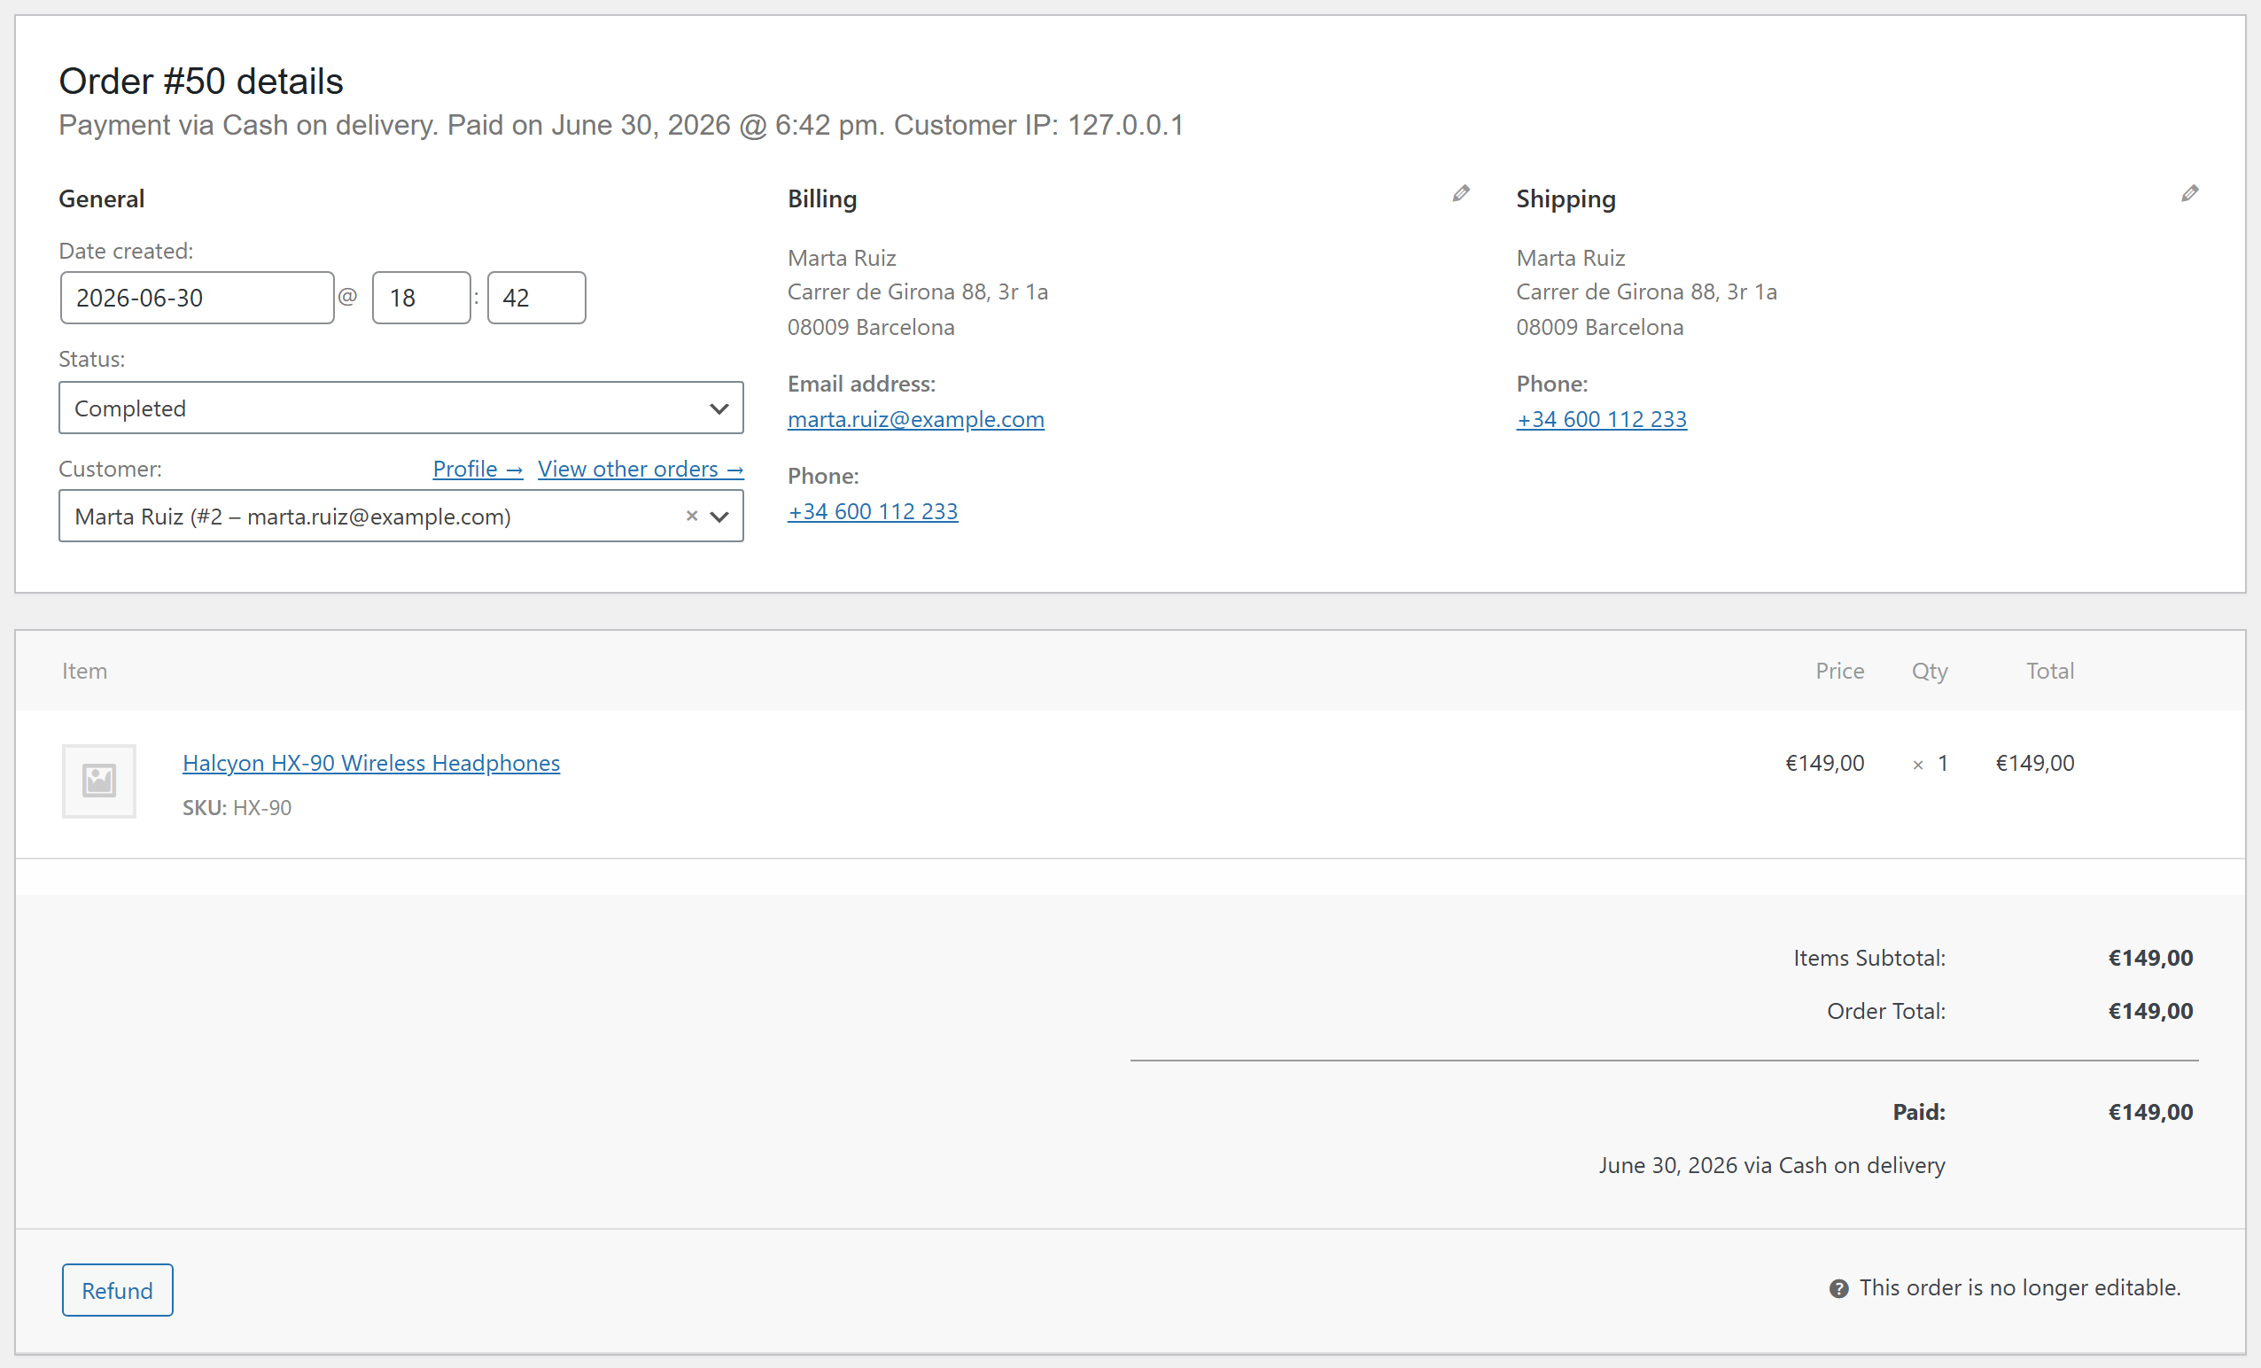Screen dimensions: 2261x1368
Task: Click billing address line 08009 Barcelona
Action: coord(871,328)
